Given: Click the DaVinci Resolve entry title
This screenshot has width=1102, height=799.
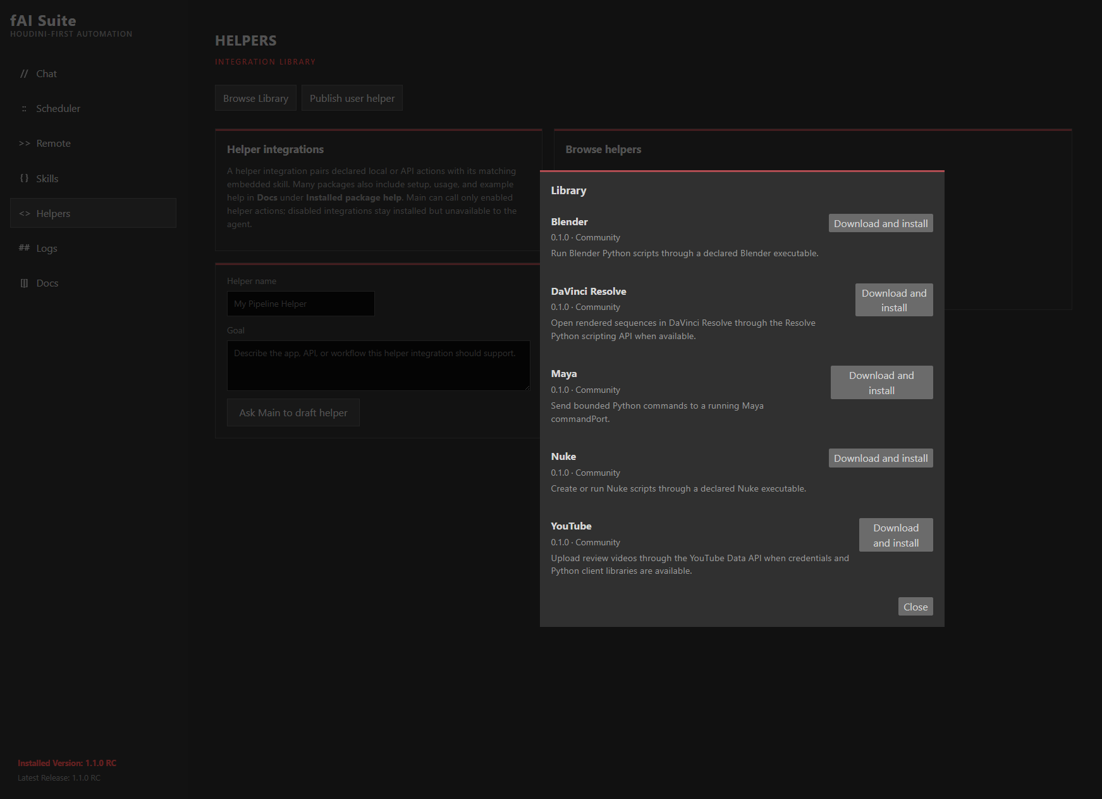Looking at the screenshot, I should pos(589,291).
